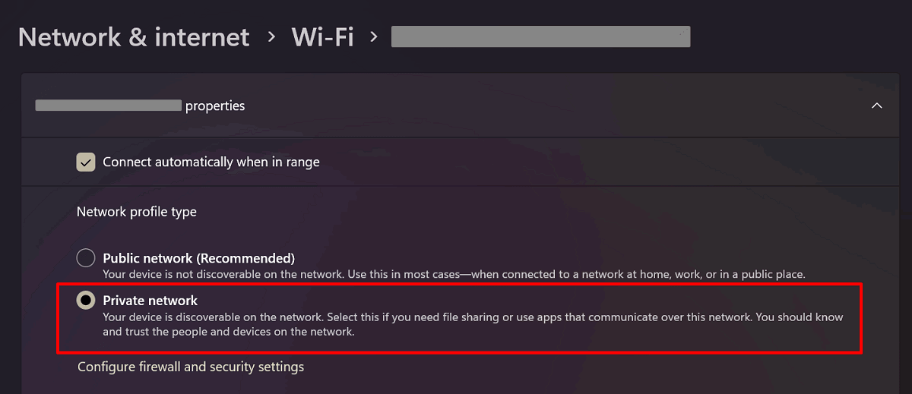The height and width of the screenshot is (394, 912).
Task: Go back to Network & internet breadcrumb
Action: coord(134,37)
